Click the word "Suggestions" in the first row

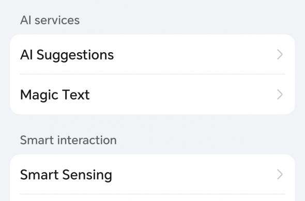(75, 55)
